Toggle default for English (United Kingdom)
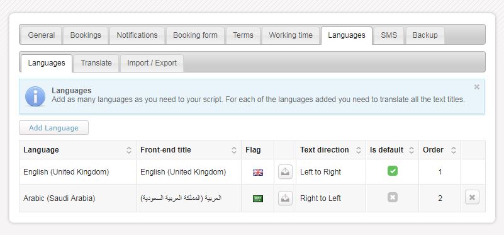The width and height of the screenshot is (504, 235). pos(393,171)
